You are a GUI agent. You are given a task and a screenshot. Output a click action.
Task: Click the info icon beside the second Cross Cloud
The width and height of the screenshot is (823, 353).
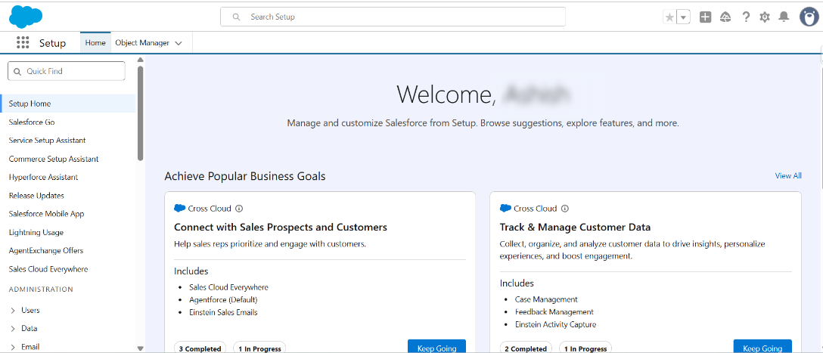565,208
